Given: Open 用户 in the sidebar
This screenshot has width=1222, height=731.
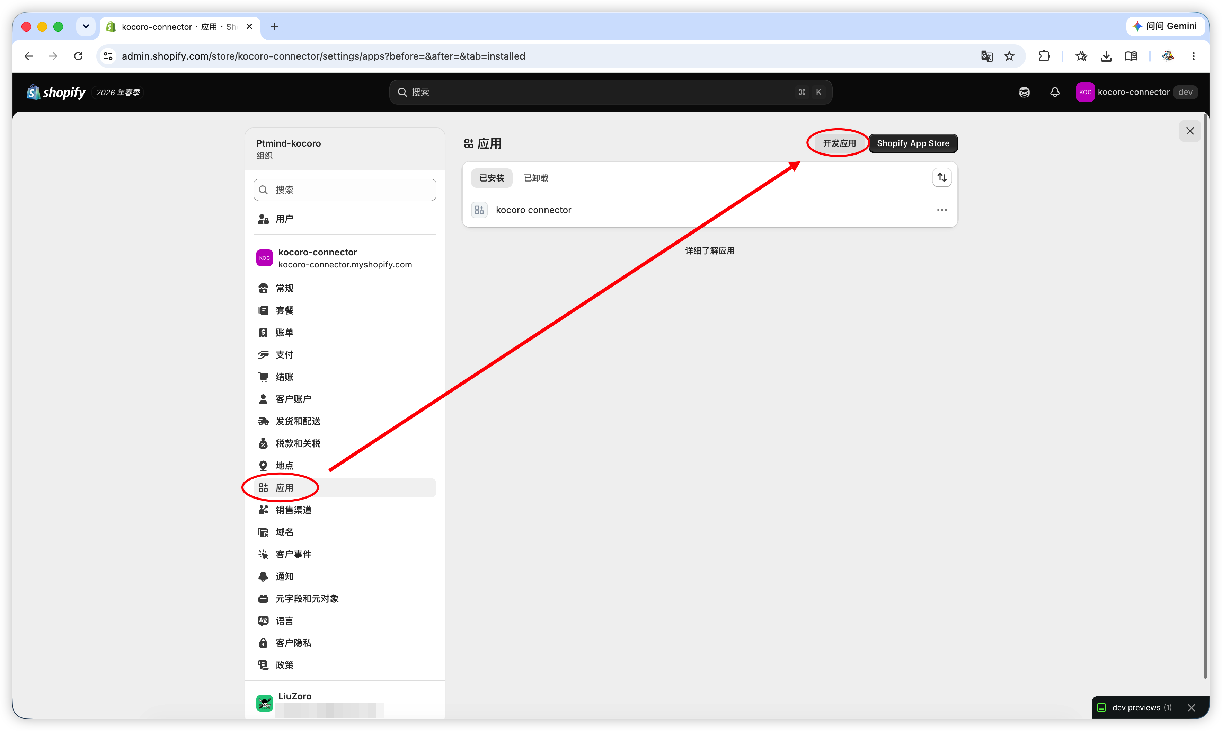Looking at the screenshot, I should (x=345, y=219).
